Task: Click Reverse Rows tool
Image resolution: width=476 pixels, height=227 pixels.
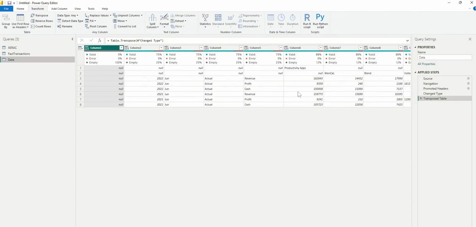Action: pyautogui.click(x=42, y=21)
